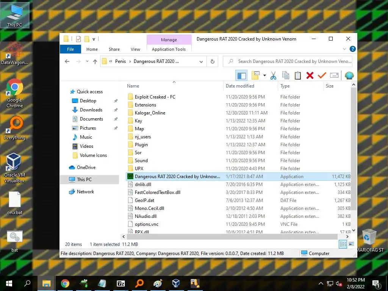The height and width of the screenshot is (291, 388).
Task: Go back with the back arrow
Action: point(67,61)
